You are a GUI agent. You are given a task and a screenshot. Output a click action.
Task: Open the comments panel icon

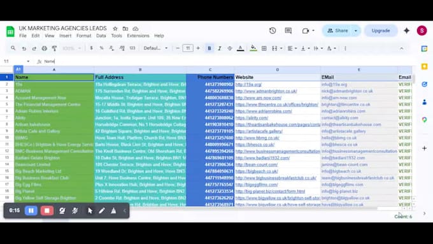(288, 31)
